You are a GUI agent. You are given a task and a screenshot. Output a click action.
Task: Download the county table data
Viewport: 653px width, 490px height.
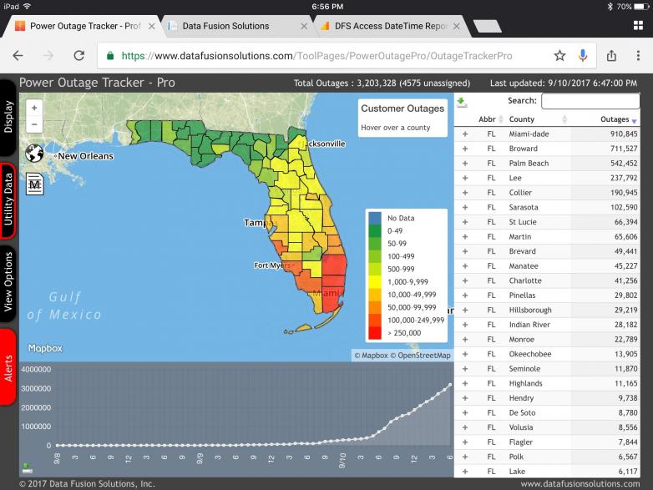point(462,102)
